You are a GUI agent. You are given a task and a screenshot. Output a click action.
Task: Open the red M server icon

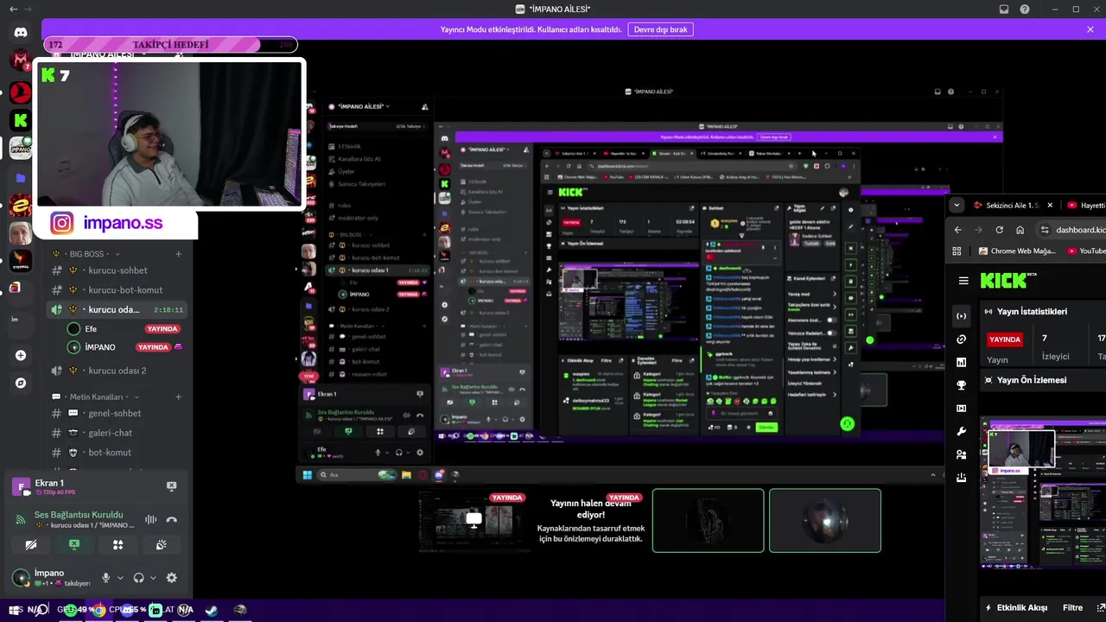(x=21, y=60)
